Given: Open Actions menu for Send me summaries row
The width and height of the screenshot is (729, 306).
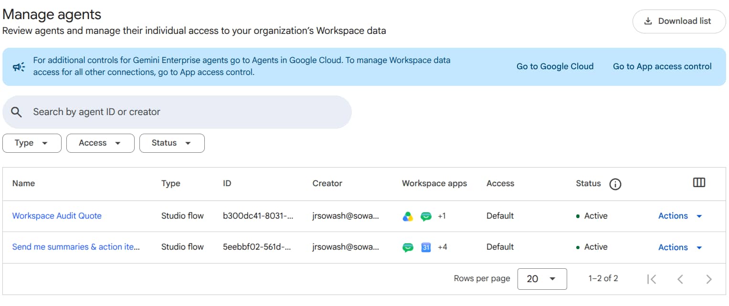Looking at the screenshot, I should click(680, 247).
